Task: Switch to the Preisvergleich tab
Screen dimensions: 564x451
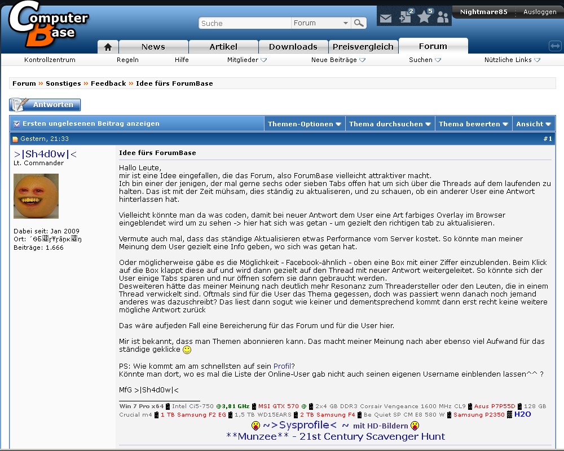Action: 363,47
